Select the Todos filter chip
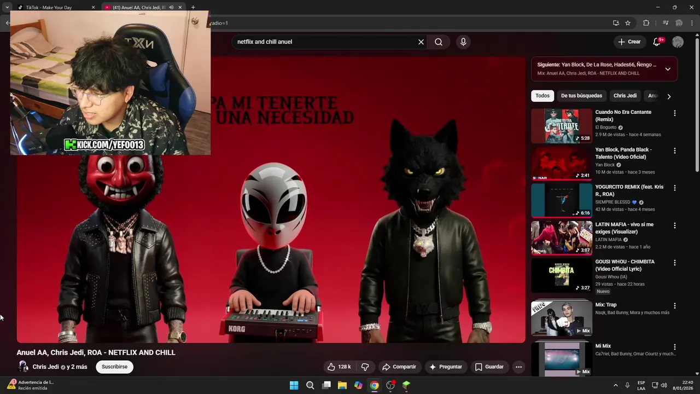The image size is (700, 394). pyautogui.click(x=542, y=96)
